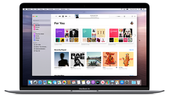
Task: Open the New Music Mix card
Action: pos(121,35)
